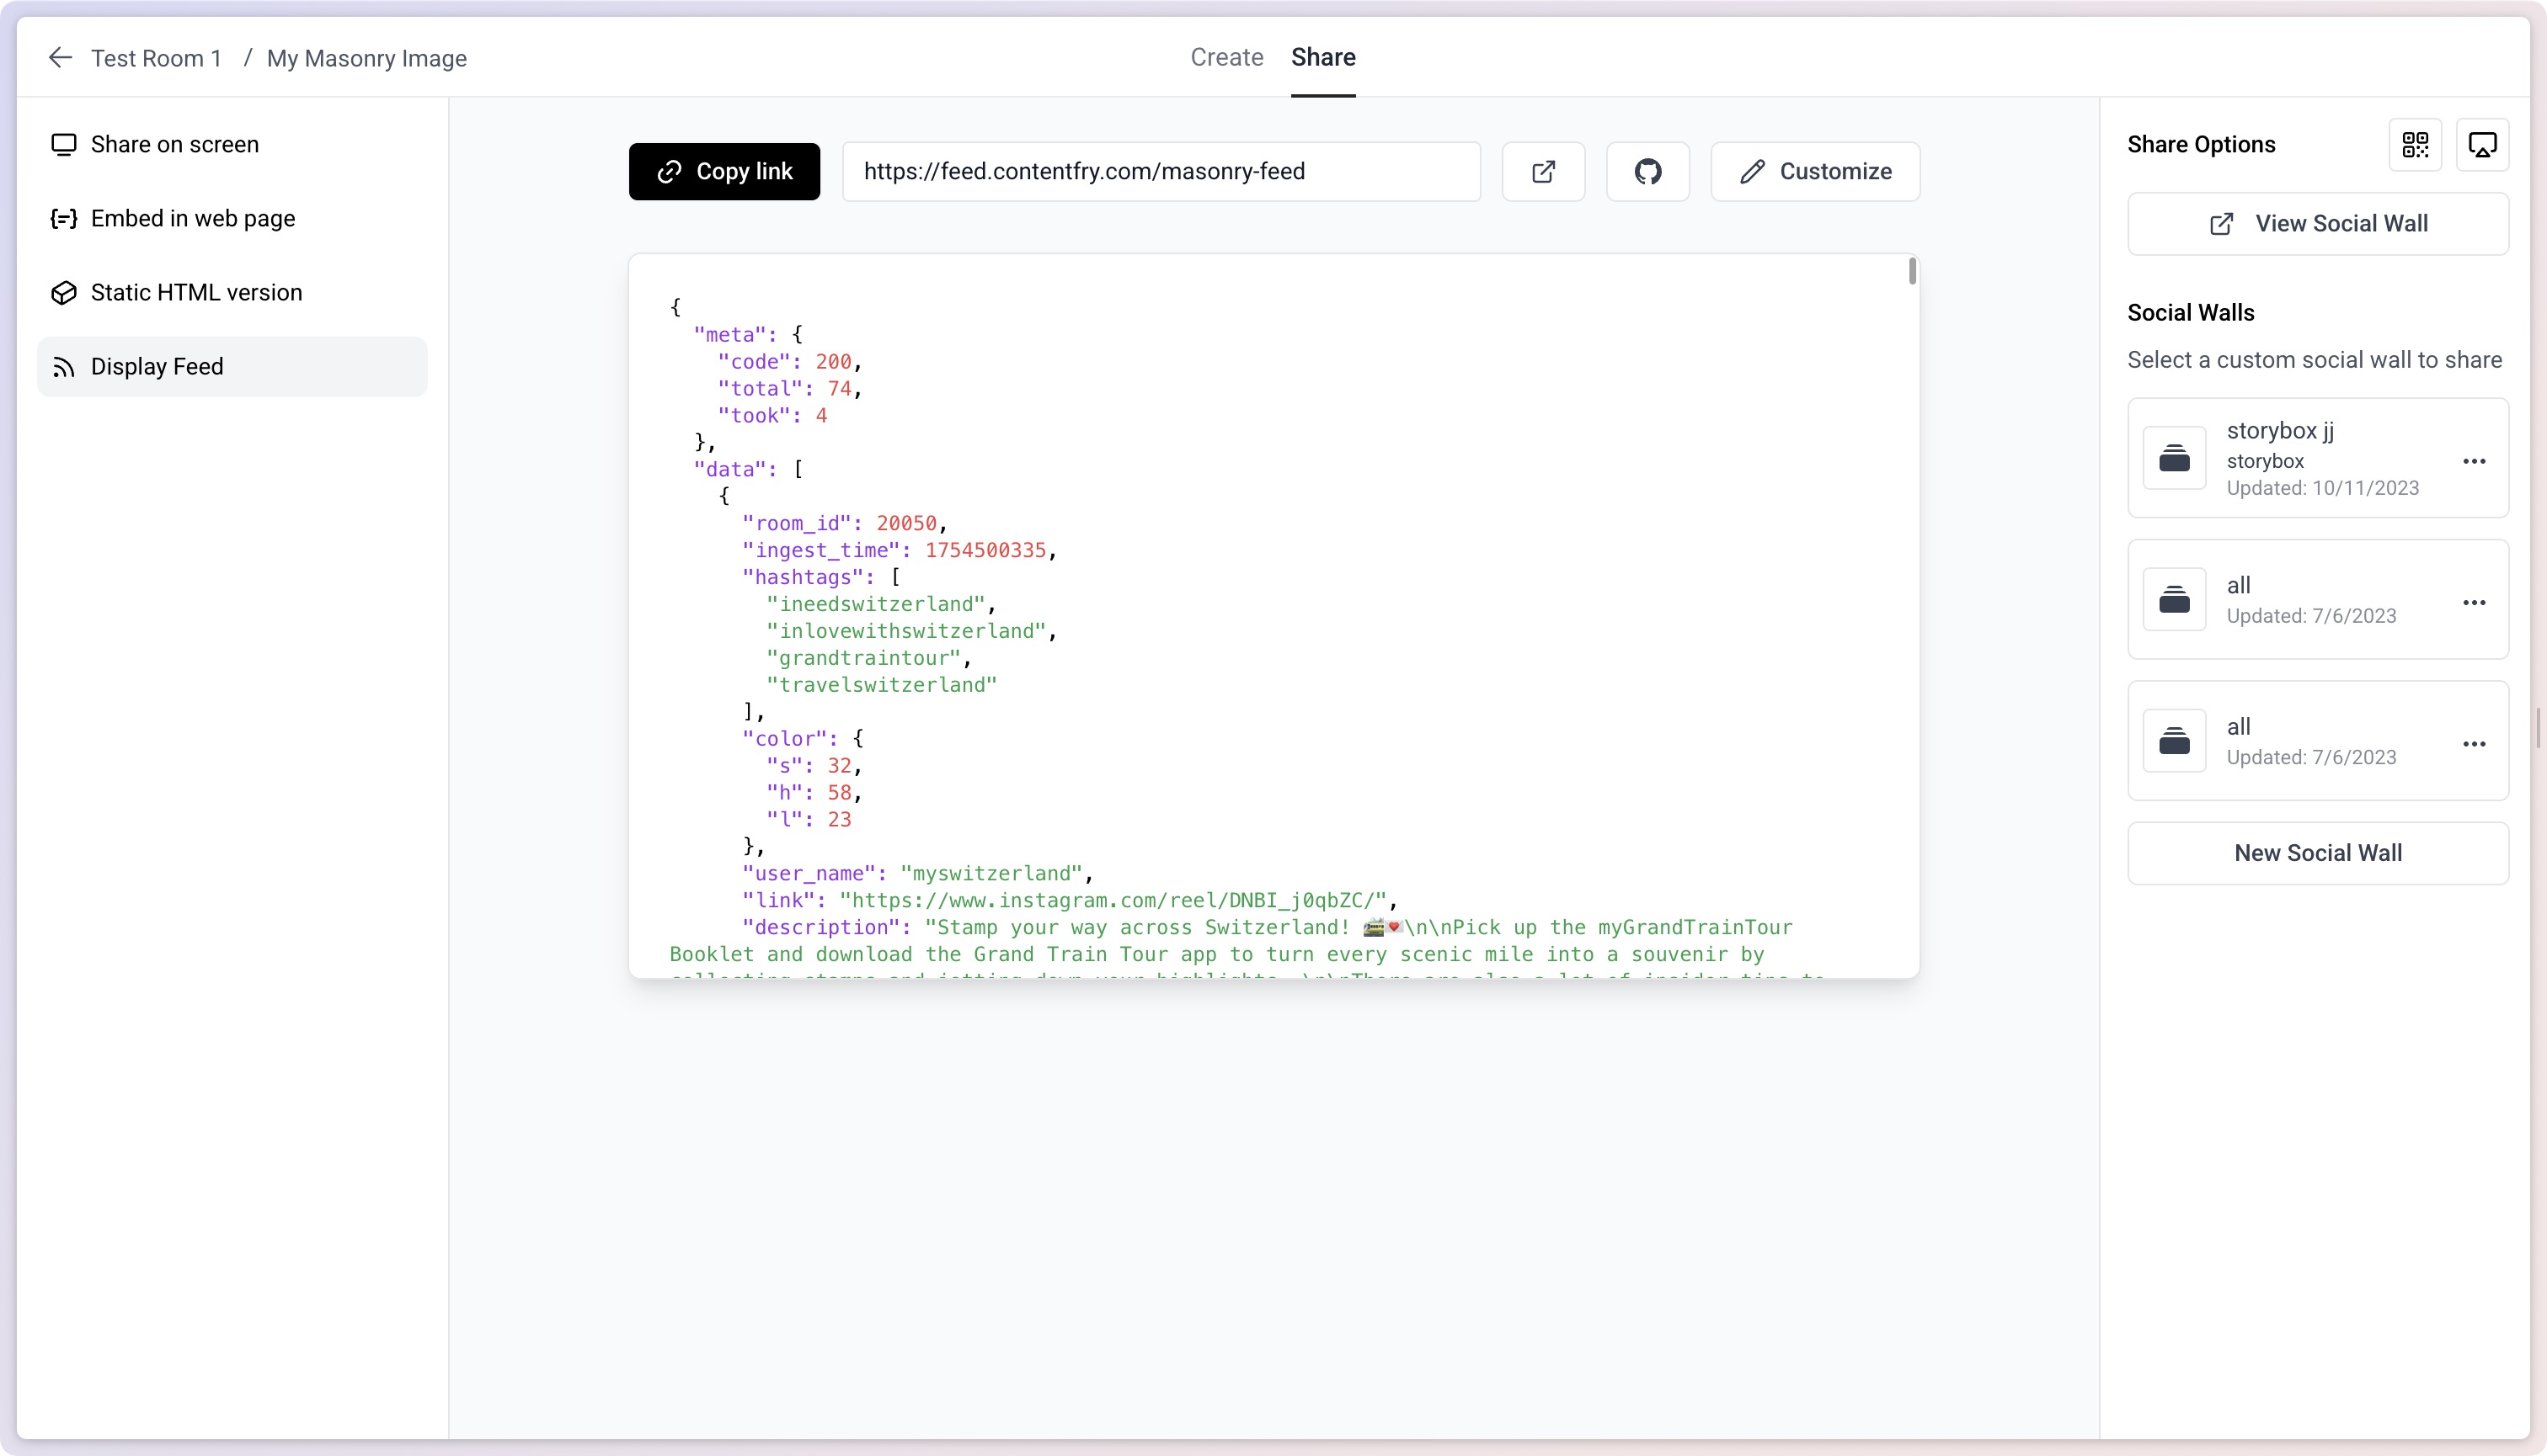The image size is (2547, 1456).
Task: Select the Share tab
Action: [1323, 57]
